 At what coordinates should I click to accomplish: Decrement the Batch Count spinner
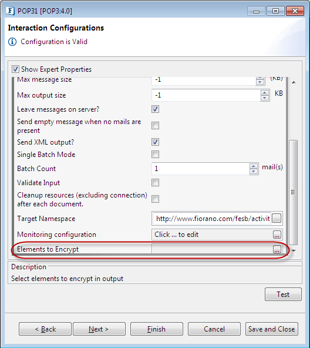click(x=254, y=171)
